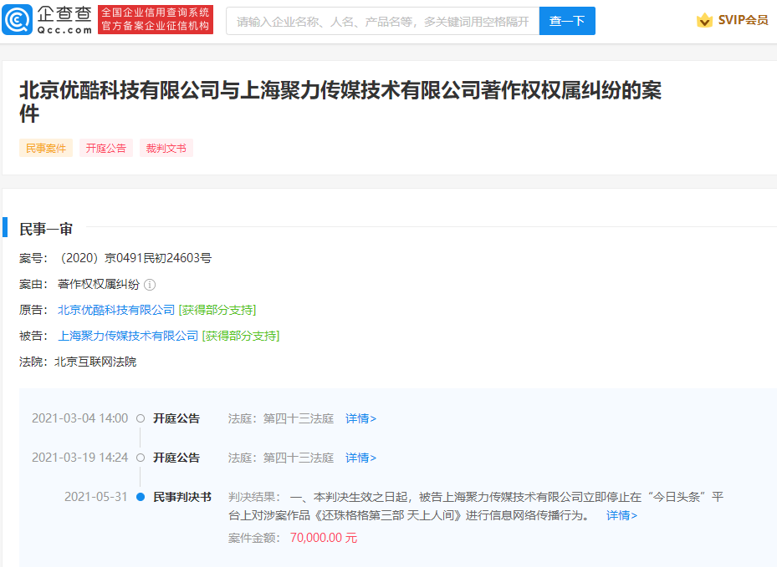This screenshot has height=567, width=777.
Task: Click the 2021-05-31 date text
Action: click(96, 497)
